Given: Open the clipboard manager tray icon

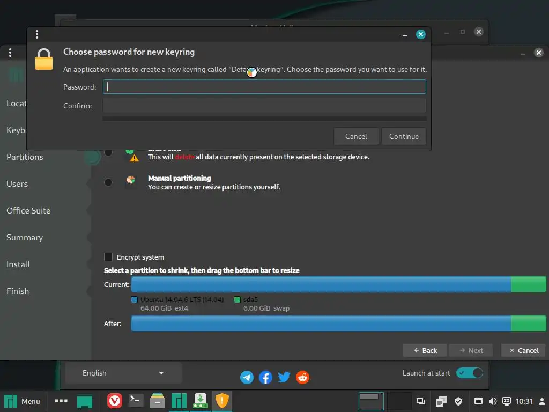Looking at the screenshot, I should [x=441, y=401].
